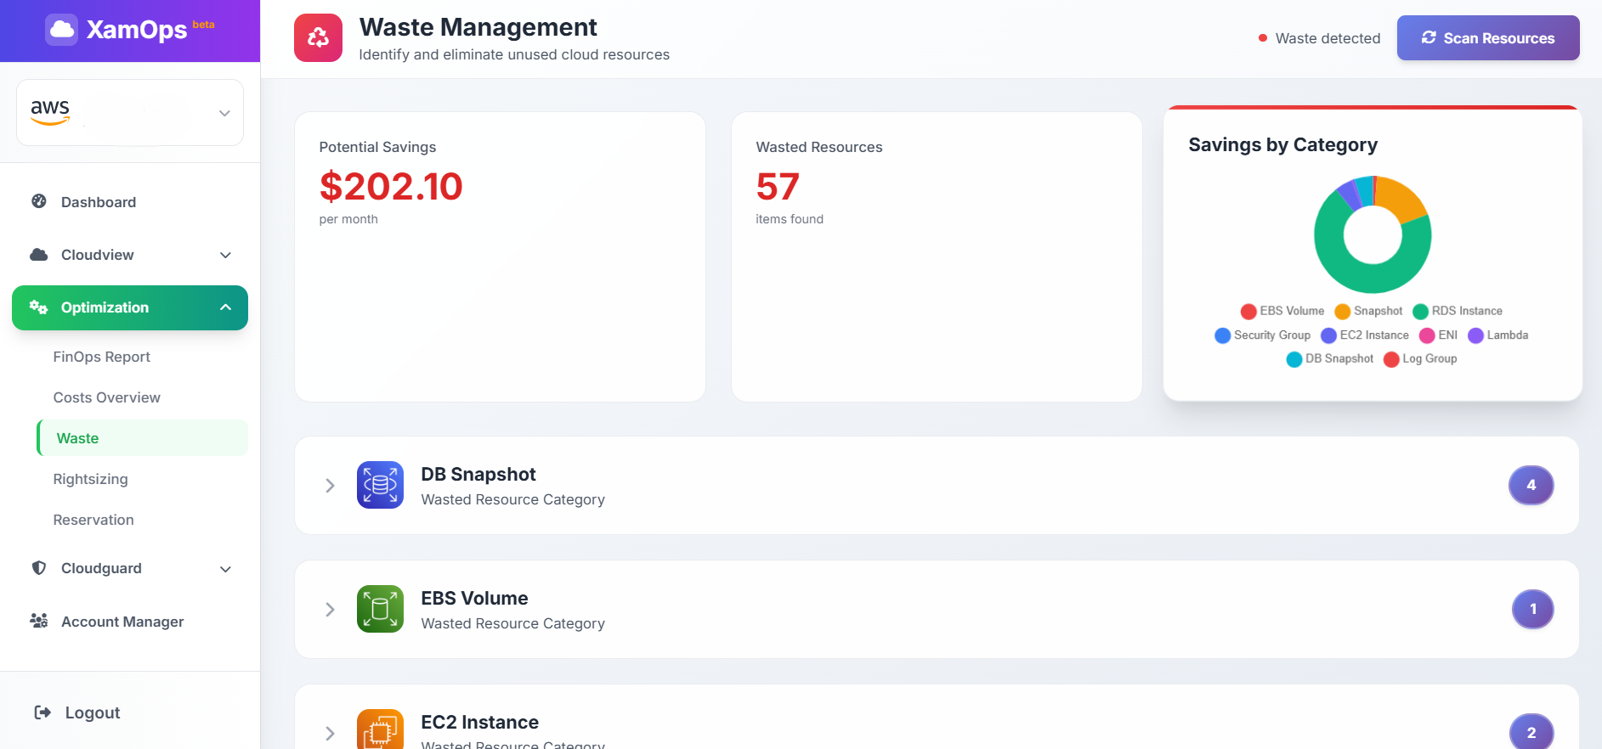Viewport: 1602px width, 749px height.
Task: Toggle Snapshot legend entry in chart
Action: click(1368, 311)
